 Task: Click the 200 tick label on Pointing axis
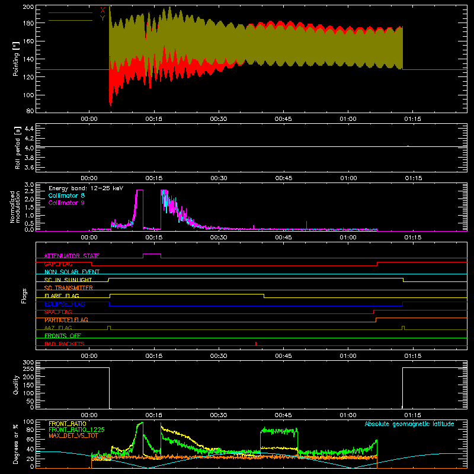coord(28,7)
